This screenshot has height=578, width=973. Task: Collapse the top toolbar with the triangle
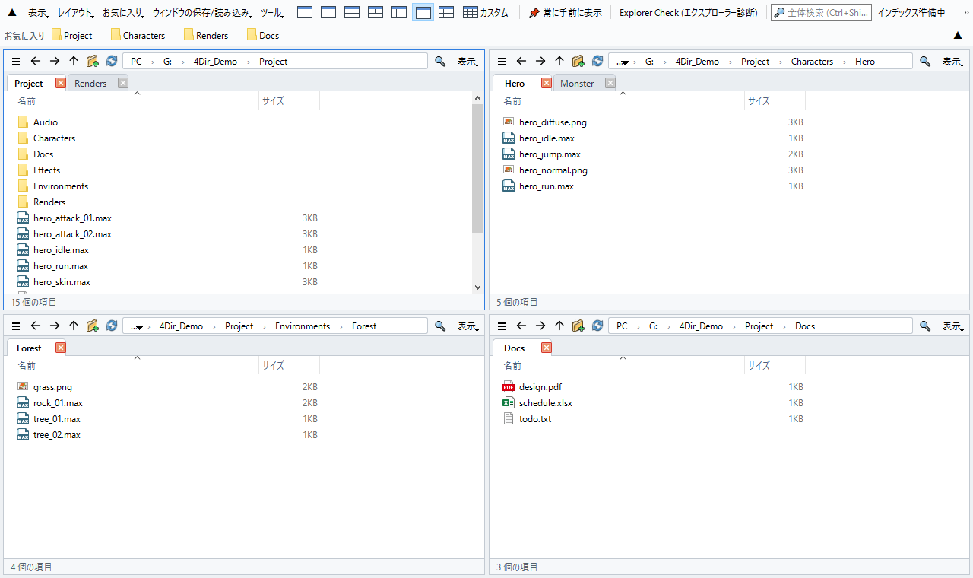[x=12, y=12]
